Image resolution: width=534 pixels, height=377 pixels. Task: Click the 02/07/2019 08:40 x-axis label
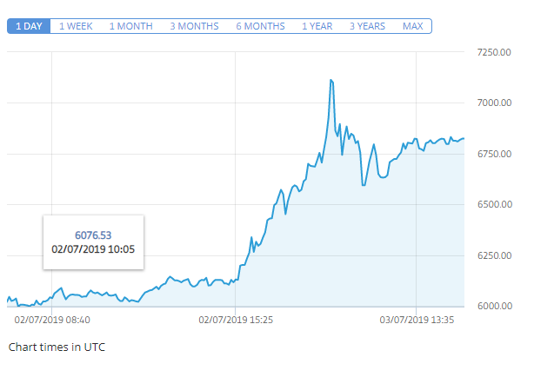click(52, 320)
